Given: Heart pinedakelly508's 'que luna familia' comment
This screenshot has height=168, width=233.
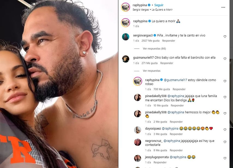Looking at the screenshot, I should coord(225,97).
